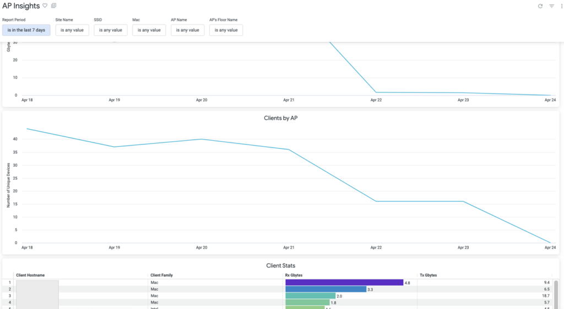The image size is (564, 309).
Task: Open the AP's Floor Name filter
Action: pos(226,30)
